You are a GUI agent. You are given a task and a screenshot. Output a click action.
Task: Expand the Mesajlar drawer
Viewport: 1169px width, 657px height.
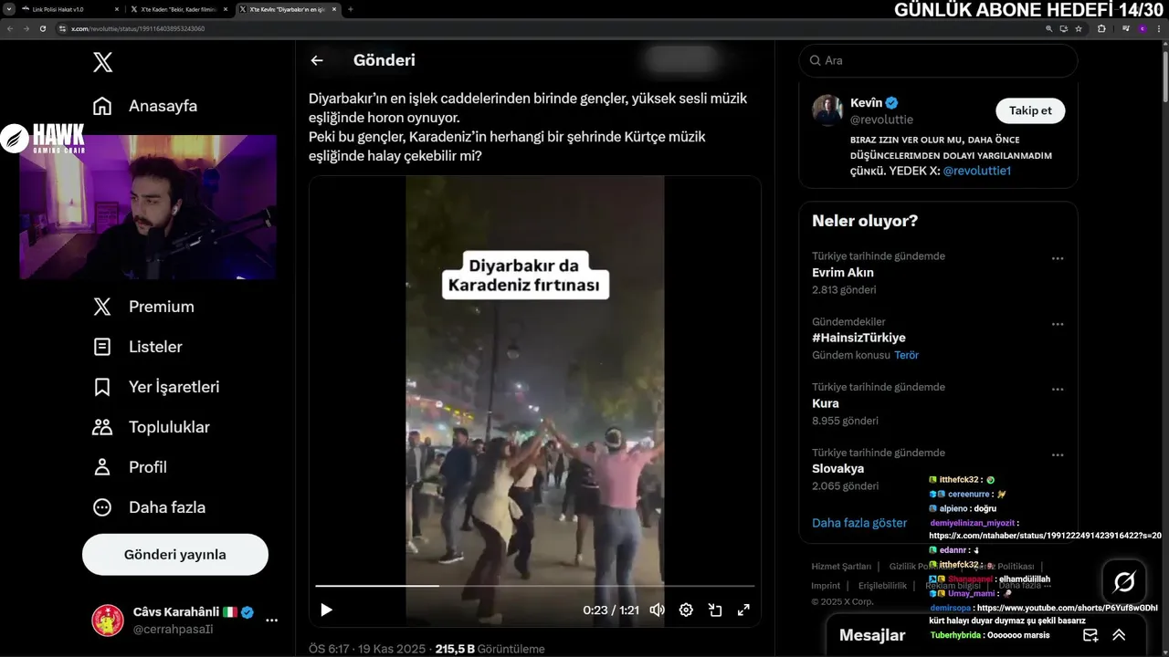point(1119,635)
